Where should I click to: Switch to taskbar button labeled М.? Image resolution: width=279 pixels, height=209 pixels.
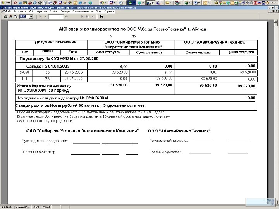coord(104,3)
